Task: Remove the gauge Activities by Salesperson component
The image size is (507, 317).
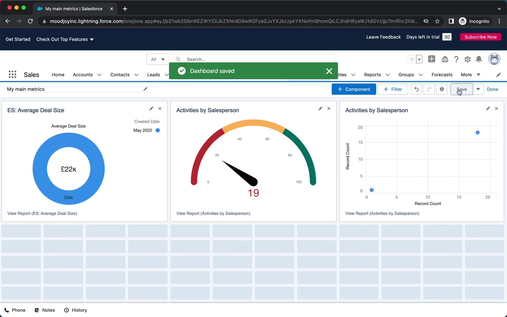Action: click(x=329, y=109)
